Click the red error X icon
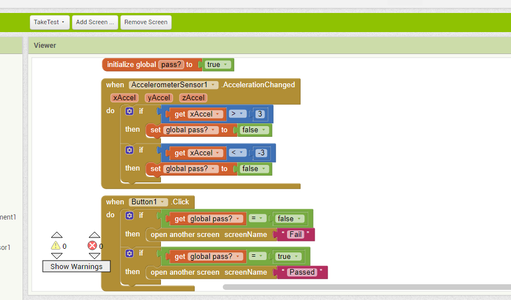 tap(92, 246)
